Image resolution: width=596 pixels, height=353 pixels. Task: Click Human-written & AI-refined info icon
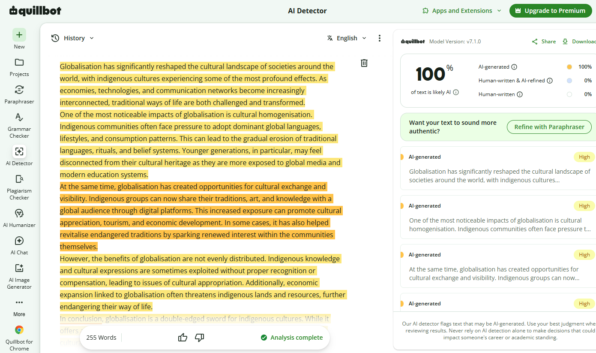pos(550,81)
